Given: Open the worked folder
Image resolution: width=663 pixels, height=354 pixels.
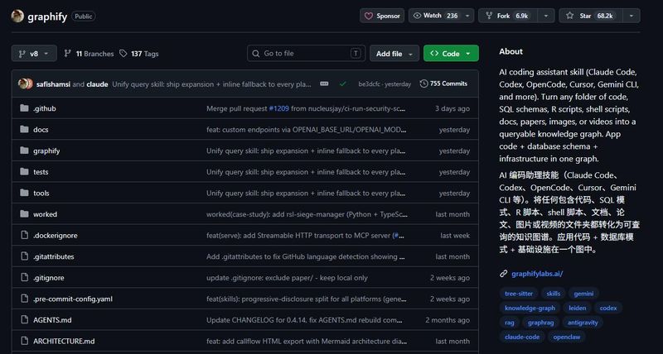Looking at the screenshot, I should 45,214.
